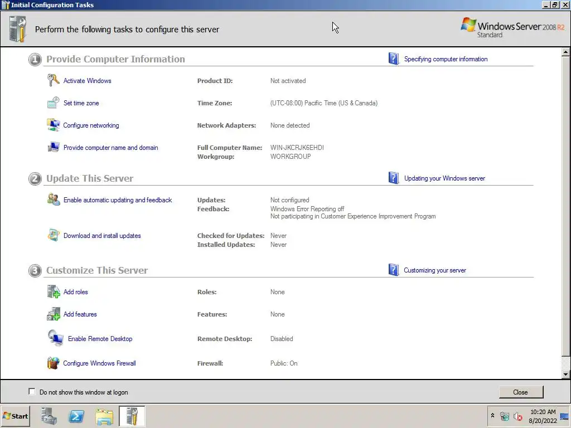Click the computer name WIN-JKCRJK6EHDI
This screenshot has height=428, width=571.
[x=297, y=147]
